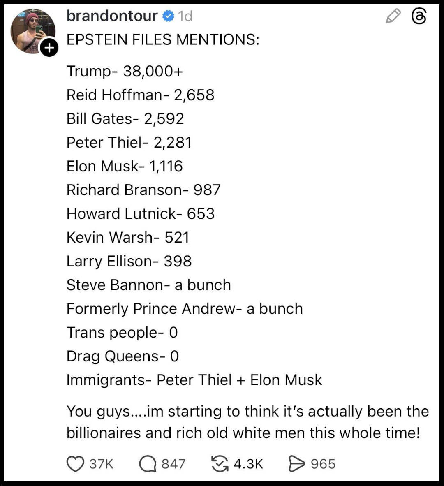Open brandontour's profile picture
This screenshot has height=486, width=444.
[x=33, y=31]
